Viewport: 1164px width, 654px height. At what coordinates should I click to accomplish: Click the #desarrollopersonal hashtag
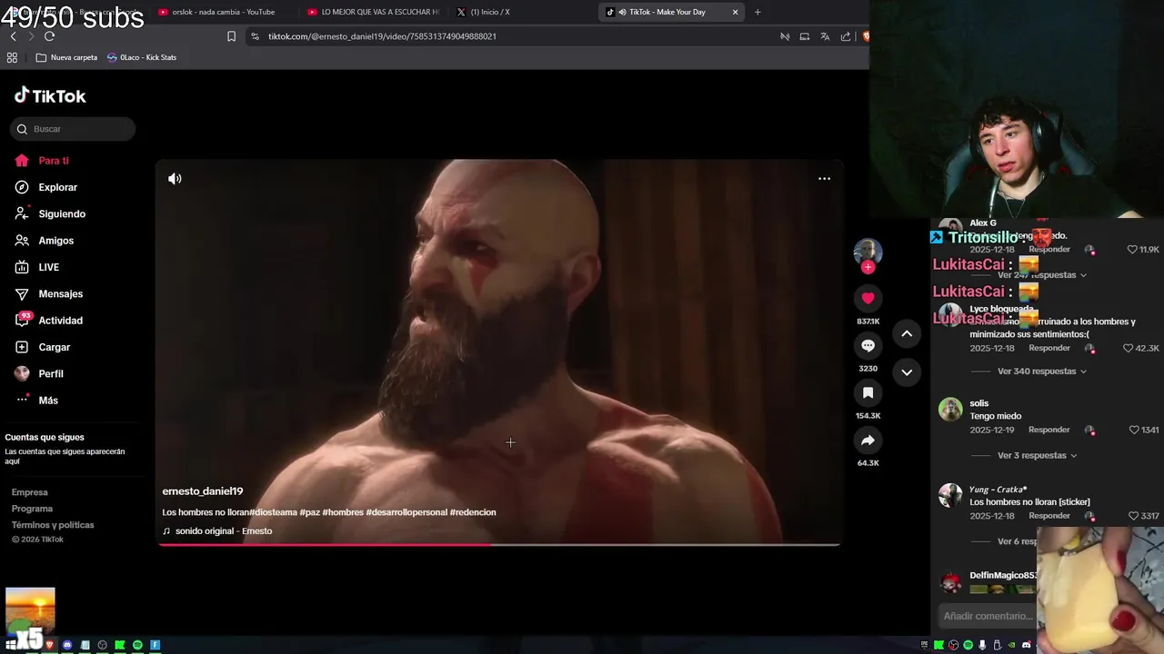click(406, 512)
